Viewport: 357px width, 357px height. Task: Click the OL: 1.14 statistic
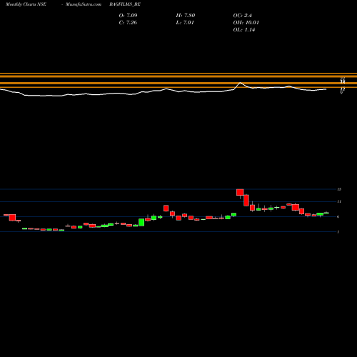(244, 29)
